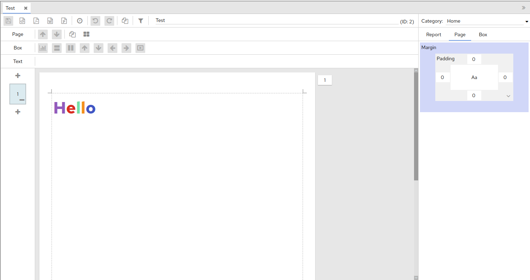The image size is (530, 280).
Task: Click the chart icon in Box row
Action: (x=43, y=48)
